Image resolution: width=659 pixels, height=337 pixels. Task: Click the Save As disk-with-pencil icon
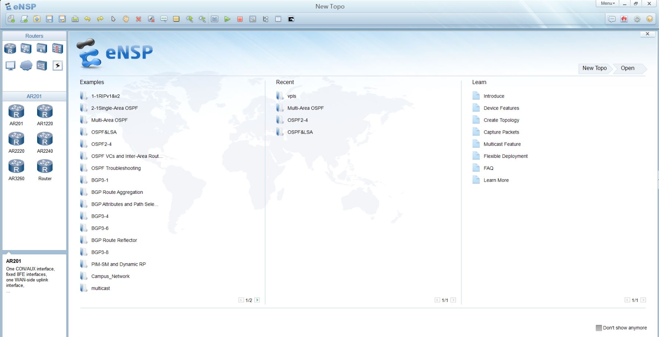62,19
